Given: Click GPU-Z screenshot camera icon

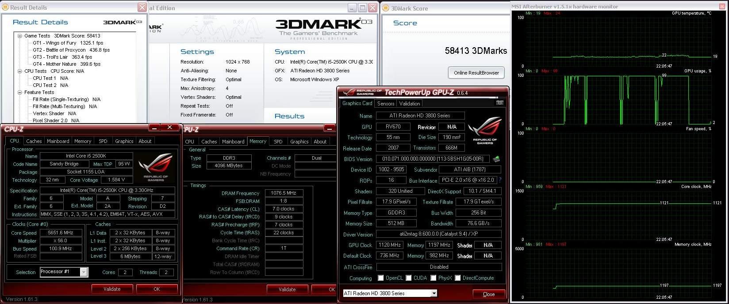Looking at the screenshot, I should (x=499, y=103).
